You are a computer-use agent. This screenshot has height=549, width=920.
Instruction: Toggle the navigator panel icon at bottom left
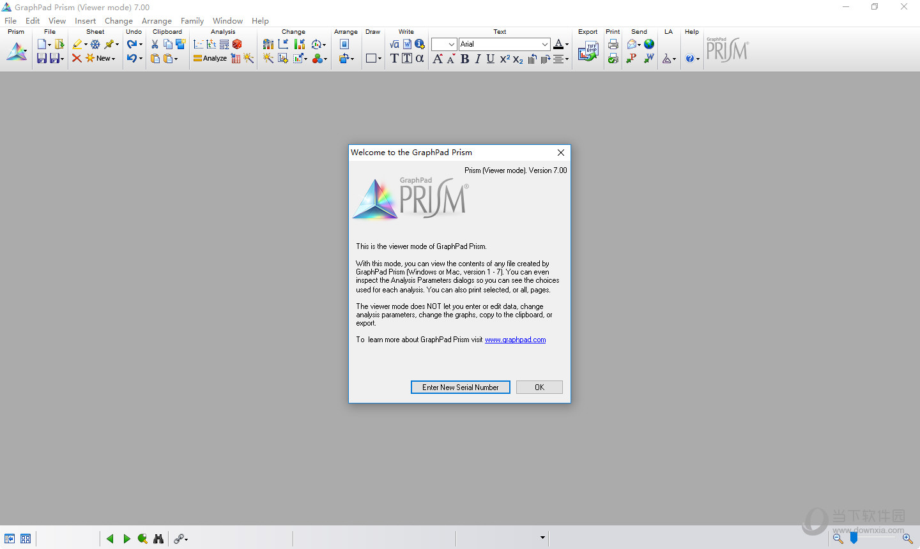[x=10, y=539]
